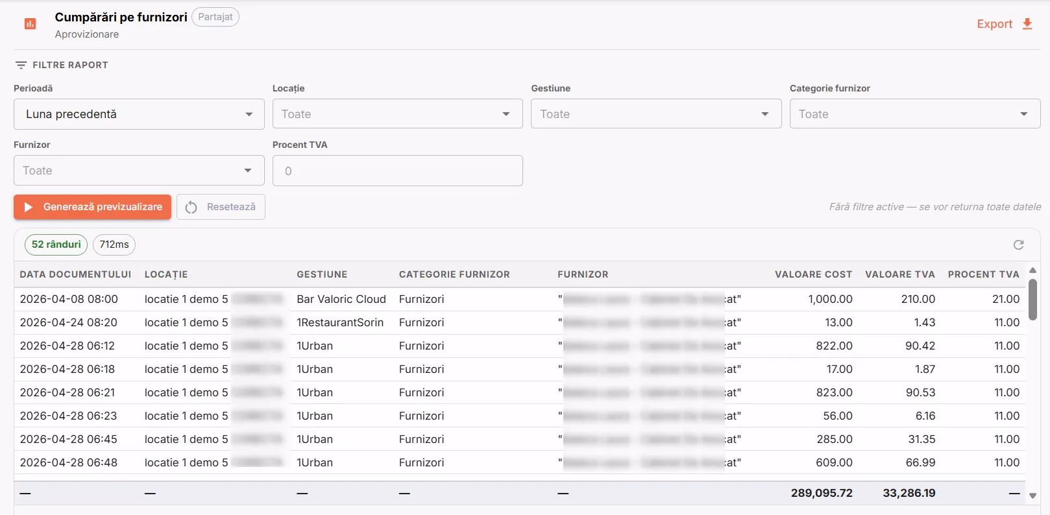The width and height of the screenshot is (1050, 515).
Task: Open the Perioadă dropdown
Action: pos(139,114)
